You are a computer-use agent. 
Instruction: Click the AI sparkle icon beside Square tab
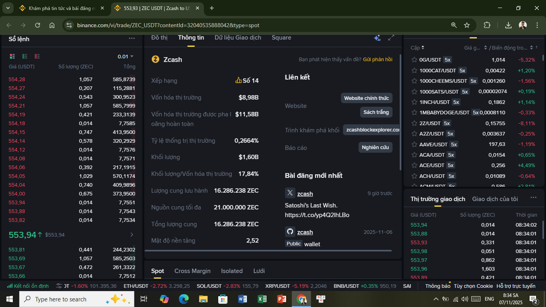377,38
